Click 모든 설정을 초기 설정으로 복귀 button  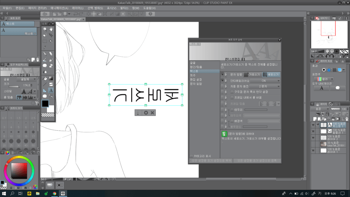pos(211,161)
